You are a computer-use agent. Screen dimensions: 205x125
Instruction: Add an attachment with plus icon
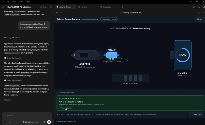pyautogui.click(x=5, y=122)
